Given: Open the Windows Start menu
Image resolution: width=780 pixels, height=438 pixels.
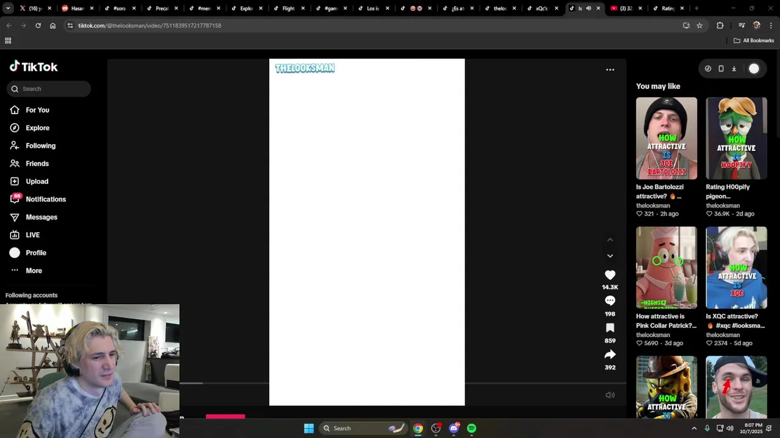Looking at the screenshot, I should point(309,428).
